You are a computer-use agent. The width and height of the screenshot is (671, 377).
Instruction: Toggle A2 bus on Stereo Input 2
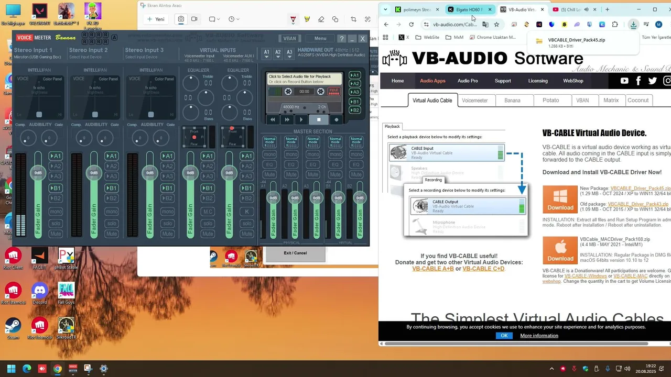coord(112,167)
